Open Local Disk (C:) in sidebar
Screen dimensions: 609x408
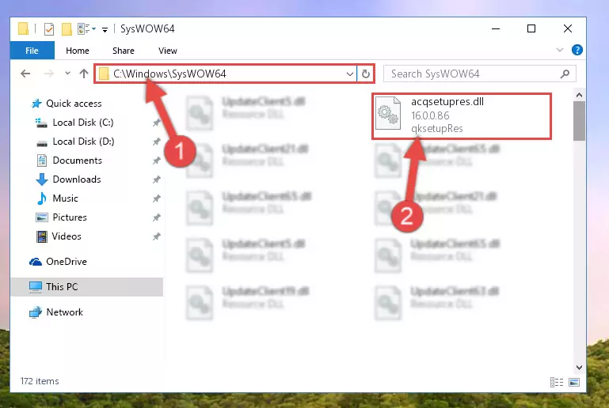(82, 123)
